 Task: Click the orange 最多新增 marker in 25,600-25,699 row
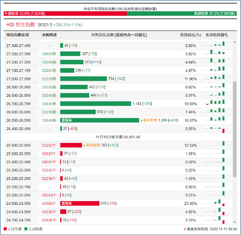(x=92, y=145)
